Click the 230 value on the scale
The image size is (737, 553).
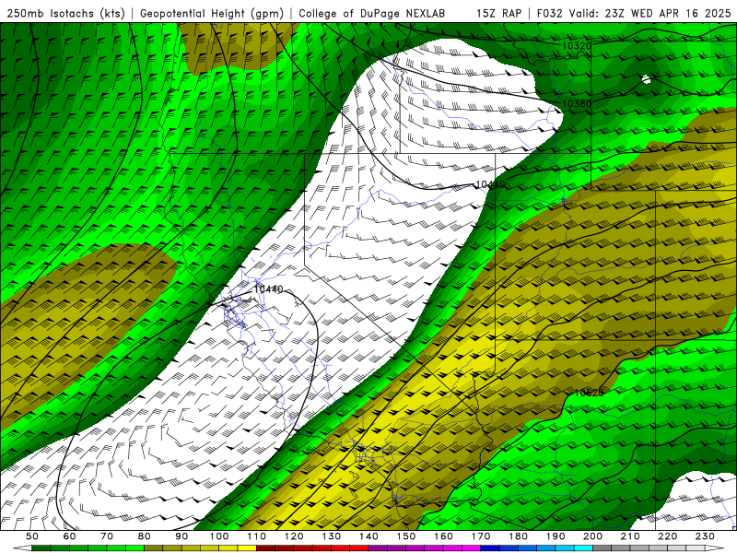click(705, 536)
